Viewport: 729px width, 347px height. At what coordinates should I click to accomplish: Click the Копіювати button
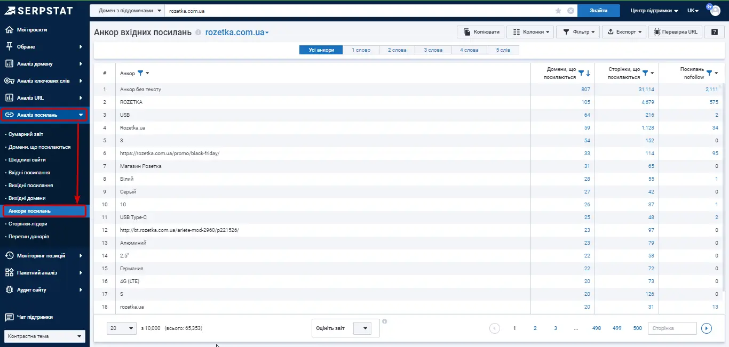point(481,32)
